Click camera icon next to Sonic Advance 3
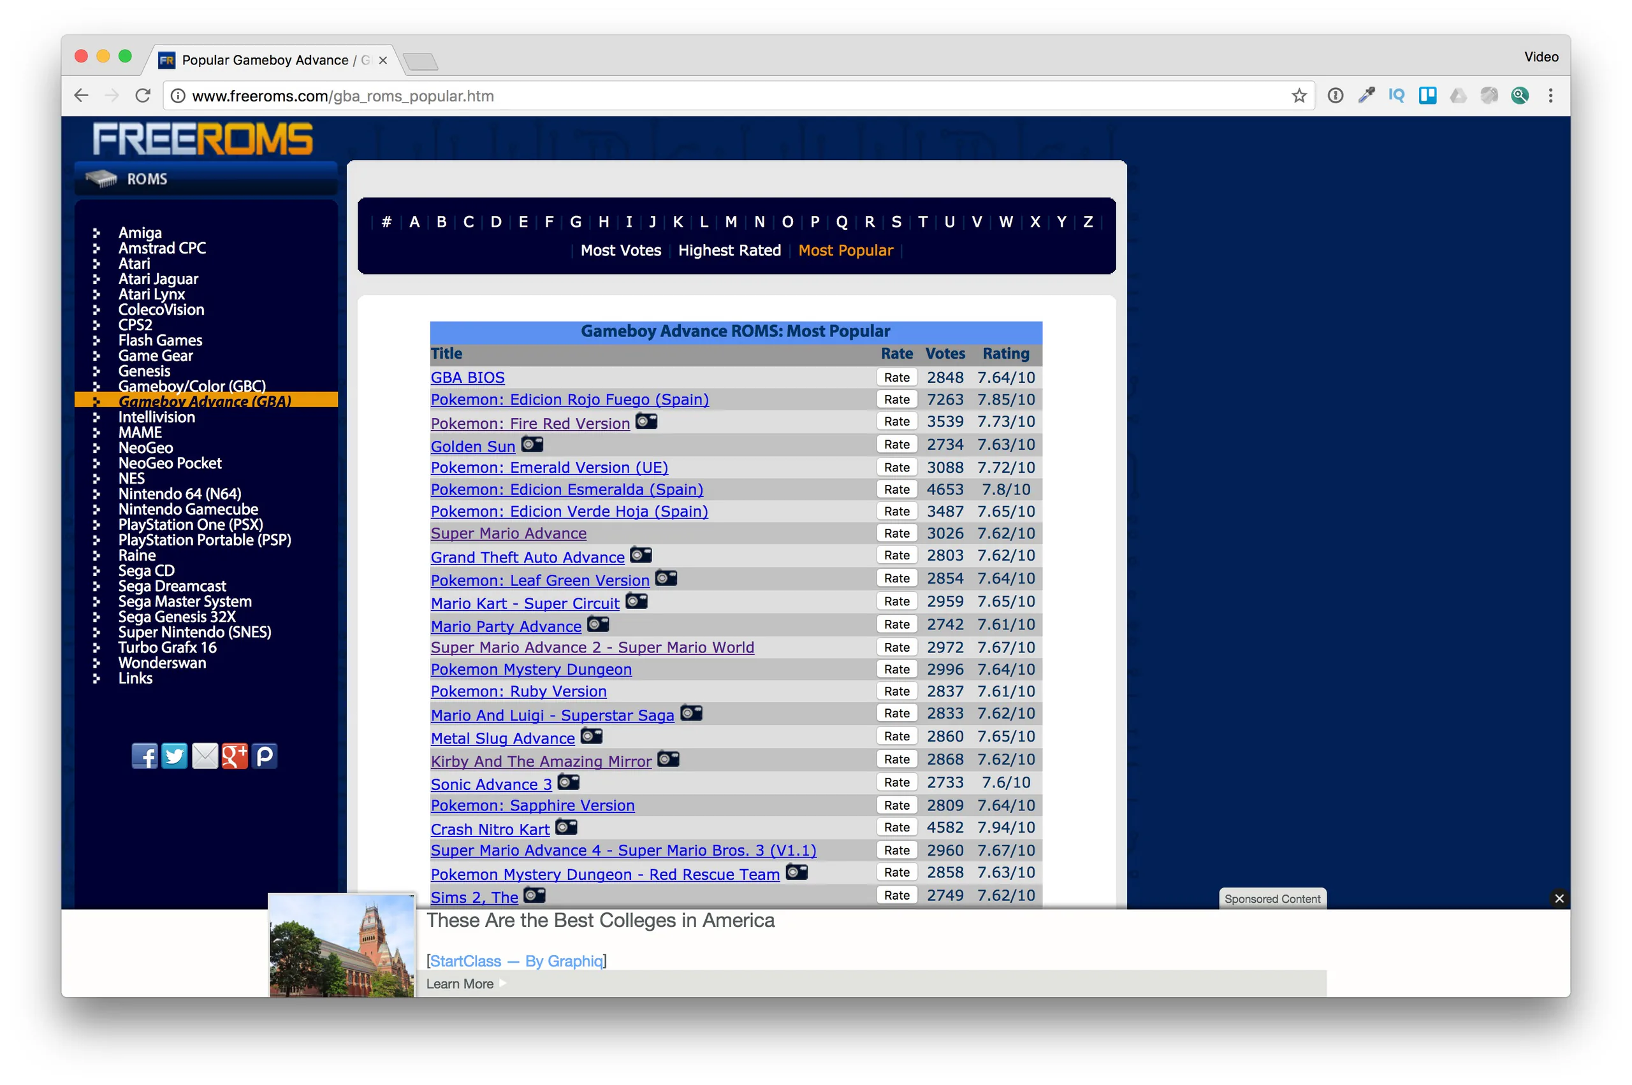Viewport: 1632px width, 1085px height. (x=569, y=781)
